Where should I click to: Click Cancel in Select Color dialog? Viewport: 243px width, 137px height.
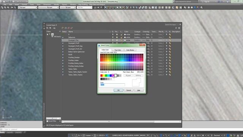coord(128,90)
